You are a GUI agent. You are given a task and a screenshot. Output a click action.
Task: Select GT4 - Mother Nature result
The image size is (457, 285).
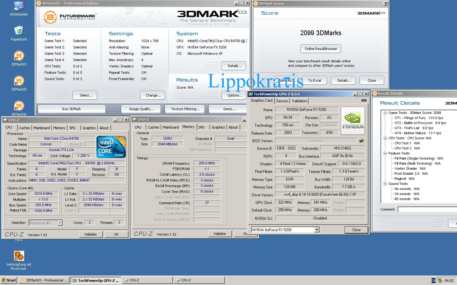418,133
